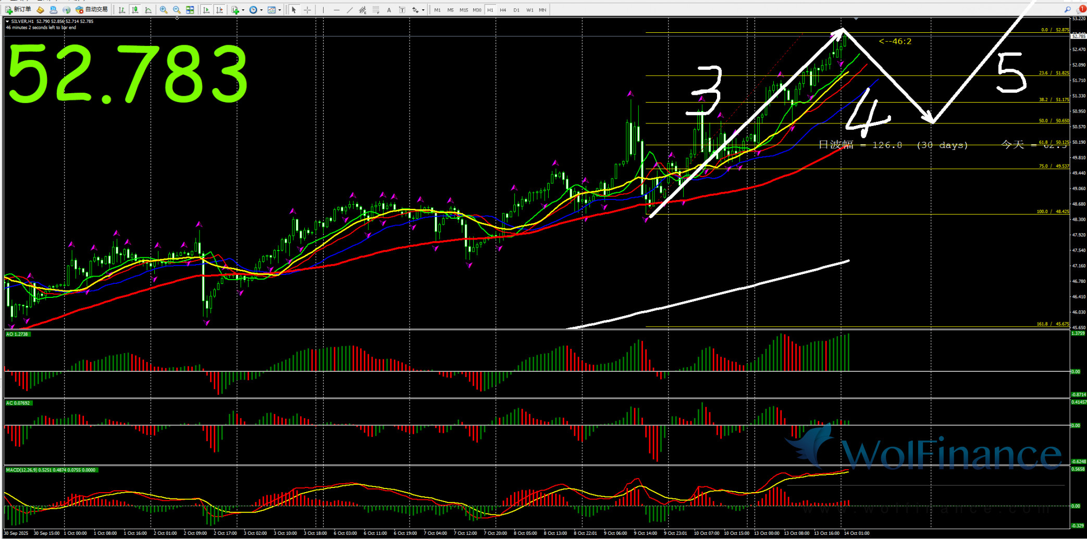Switch chart to candlestick display
This screenshot has height=539, width=1087.
pyautogui.click(x=135, y=10)
